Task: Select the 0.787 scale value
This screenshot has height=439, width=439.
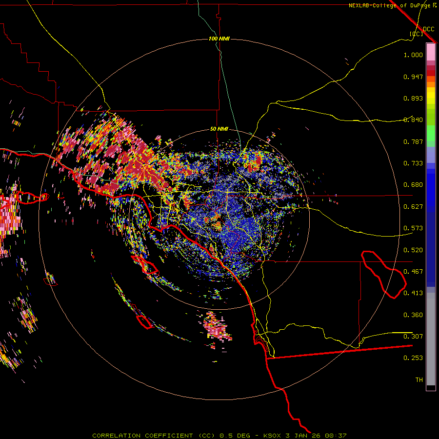Action: (413, 141)
